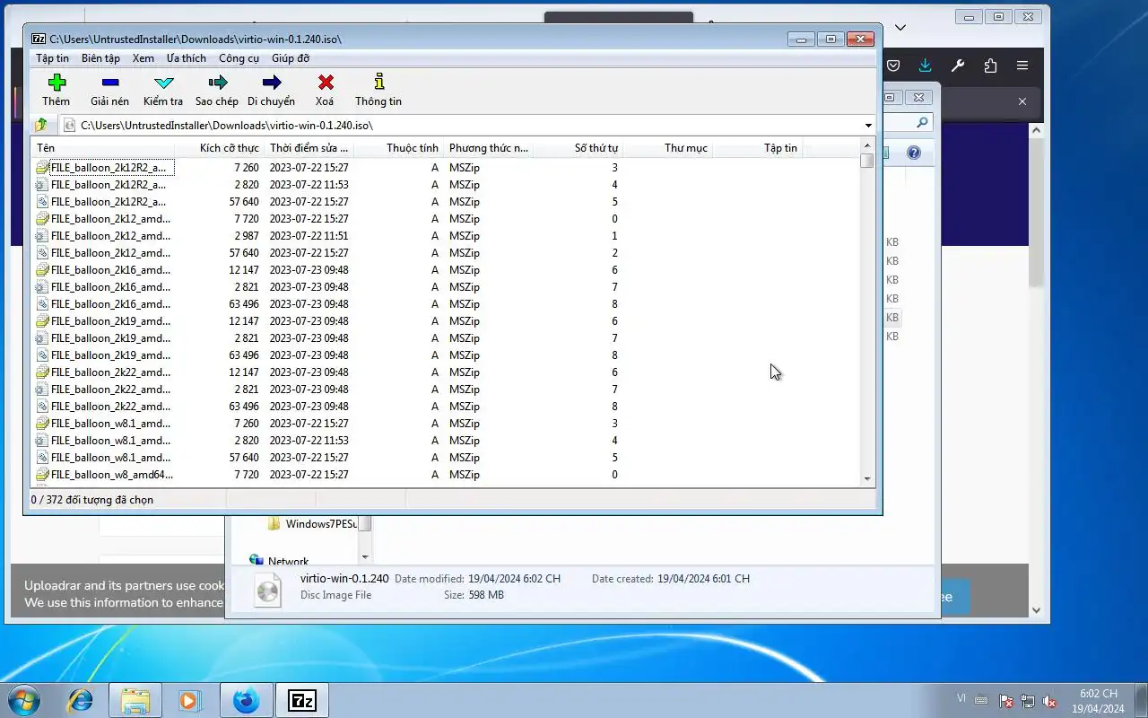1148x718 pixels.
Task: Open Windows Media Player taskbar icon
Action: pyautogui.click(x=189, y=699)
